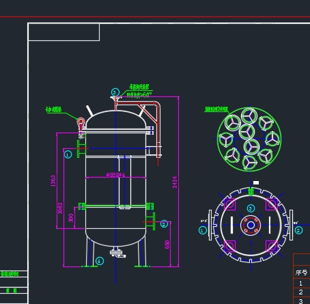Select the green label above the cartridge layout circle
This screenshot has height=304, width=310.
[216, 109]
